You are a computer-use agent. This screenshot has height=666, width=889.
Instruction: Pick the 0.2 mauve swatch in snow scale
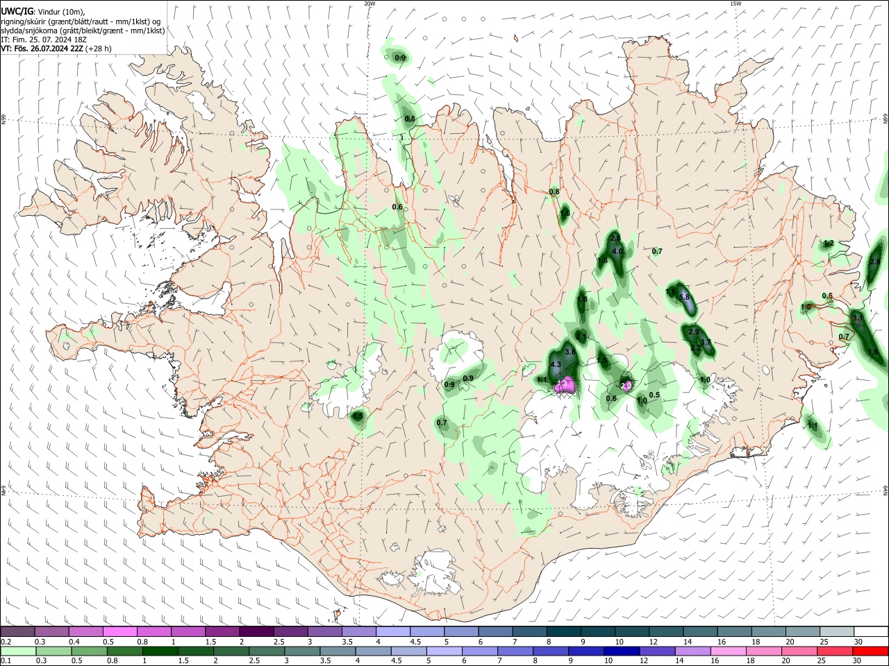point(18,632)
